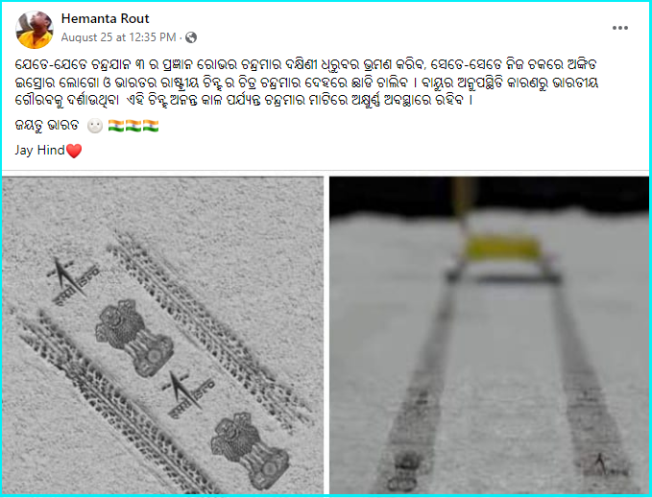652x498 pixels.
Task: Click the middle Indian flag emoji
Action: pos(133,126)
